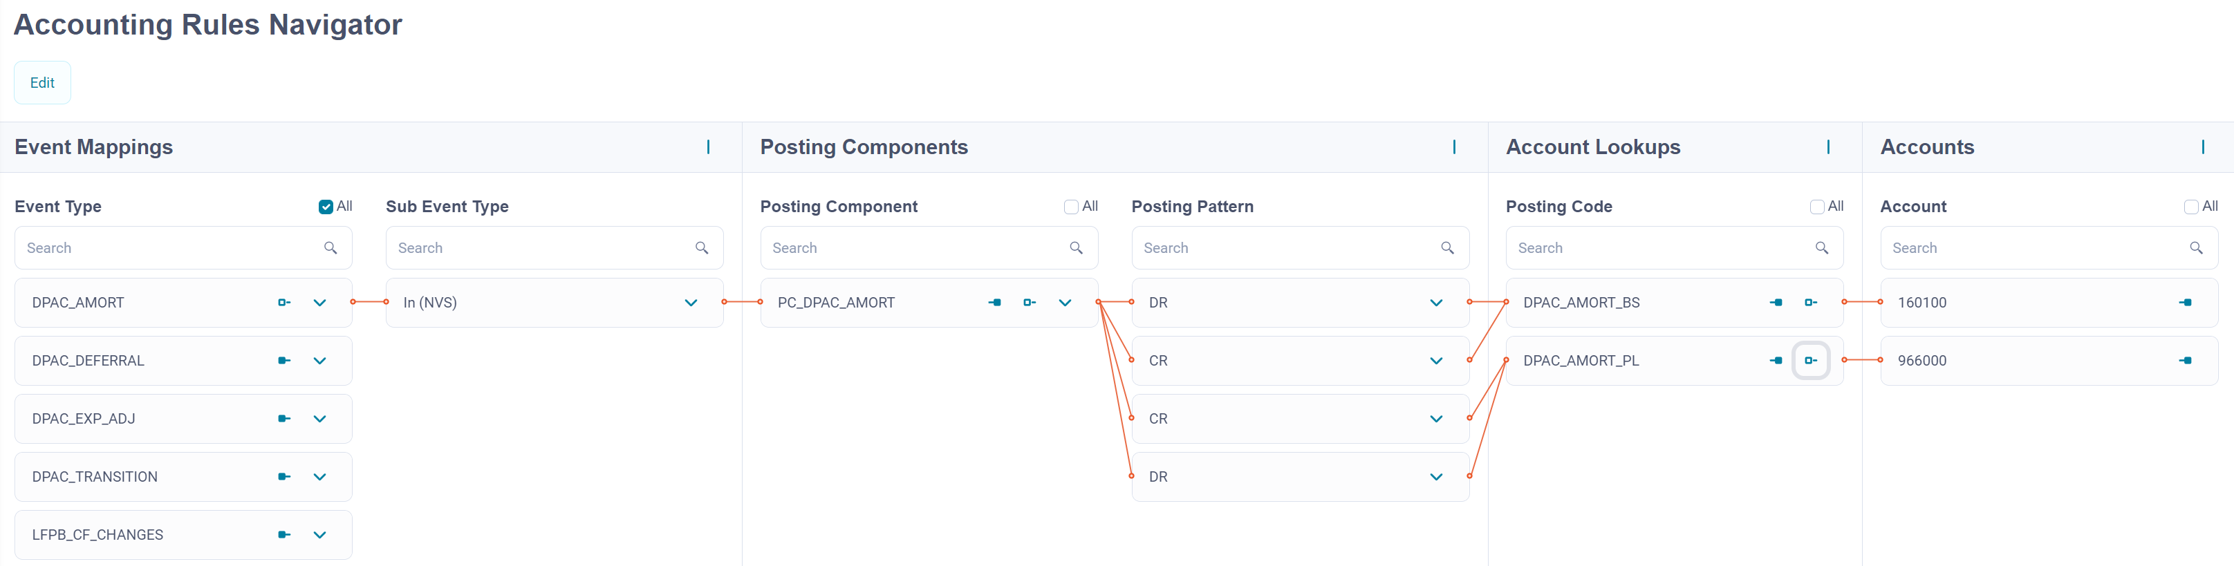2234x566 pixels.
Task: Uncheck the Event Type All checkbox
Action: coord(326,207)
